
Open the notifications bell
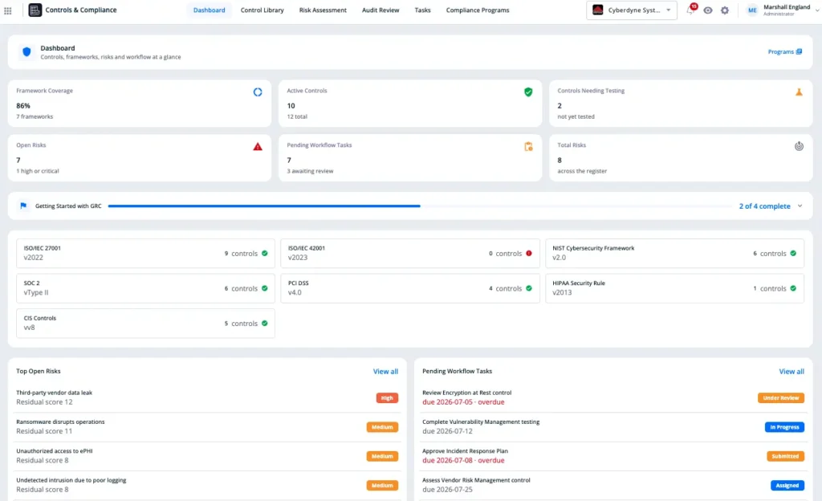(x=690, y=10)
